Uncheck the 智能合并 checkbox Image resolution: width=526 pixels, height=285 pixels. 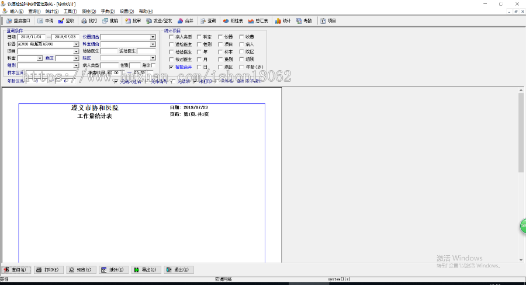[x=171, y=67]
